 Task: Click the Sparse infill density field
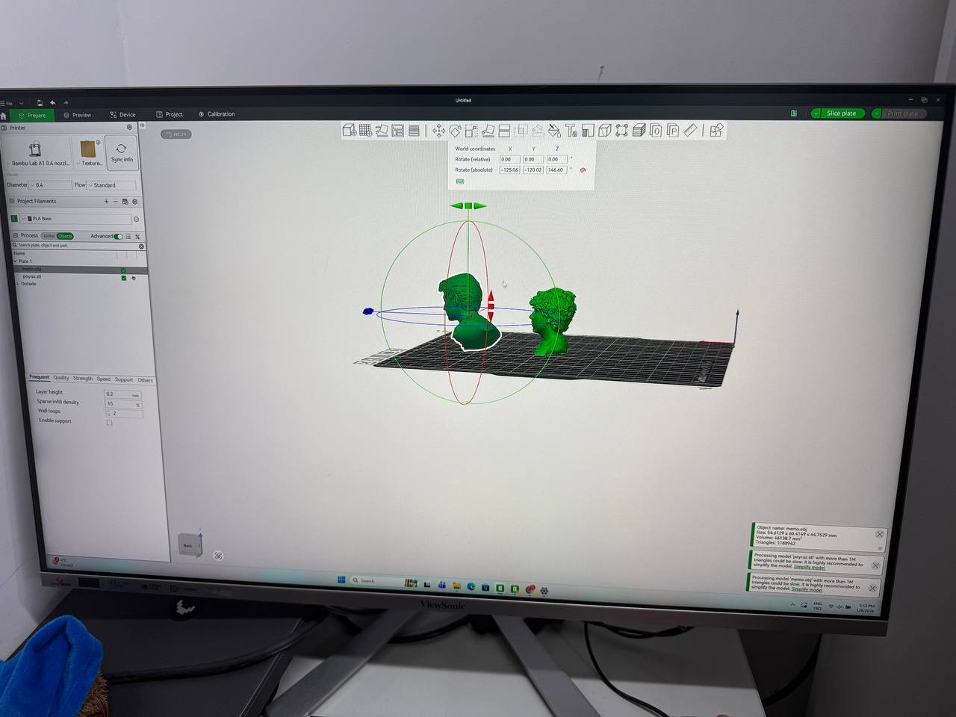tap(122, 404)
